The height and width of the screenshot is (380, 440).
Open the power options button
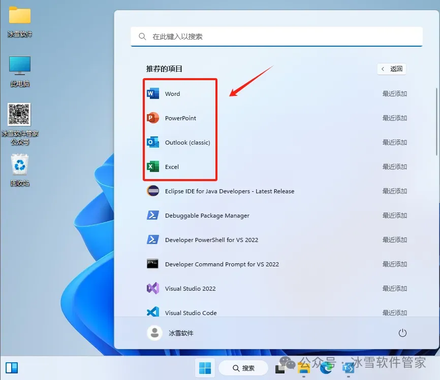click(x=402, y=333)
